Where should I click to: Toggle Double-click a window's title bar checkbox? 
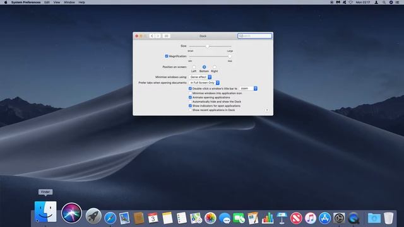[x=190, y=88]
